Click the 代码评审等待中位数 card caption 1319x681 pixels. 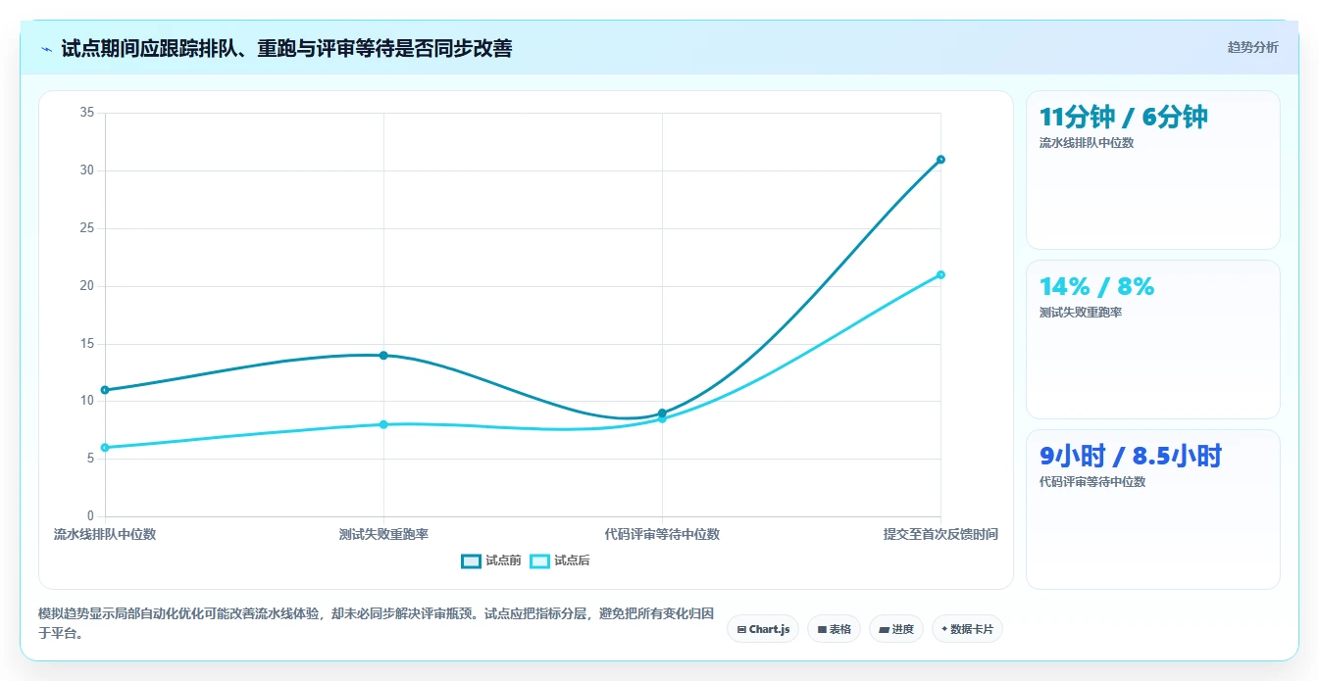tap(1092, 482)
